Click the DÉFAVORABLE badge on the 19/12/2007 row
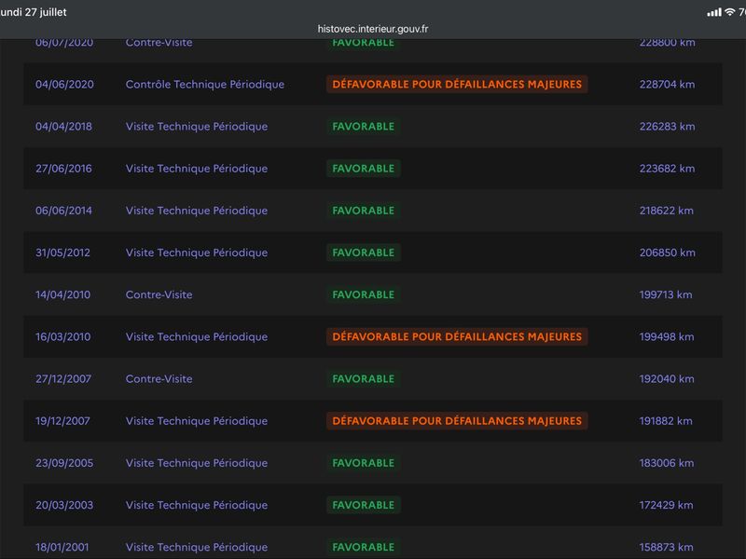The image size is (746, 559). click(x=457, y=421)
